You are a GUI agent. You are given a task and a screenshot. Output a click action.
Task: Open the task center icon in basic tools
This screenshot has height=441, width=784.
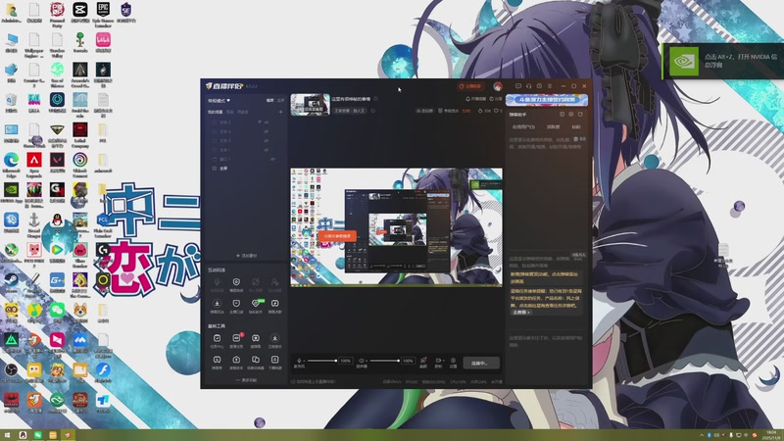217,338
